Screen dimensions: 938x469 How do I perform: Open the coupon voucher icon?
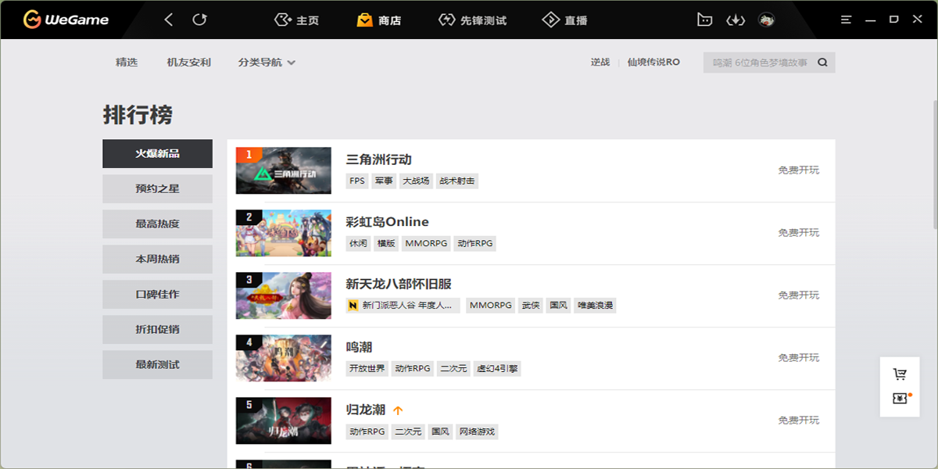(900, 399)
